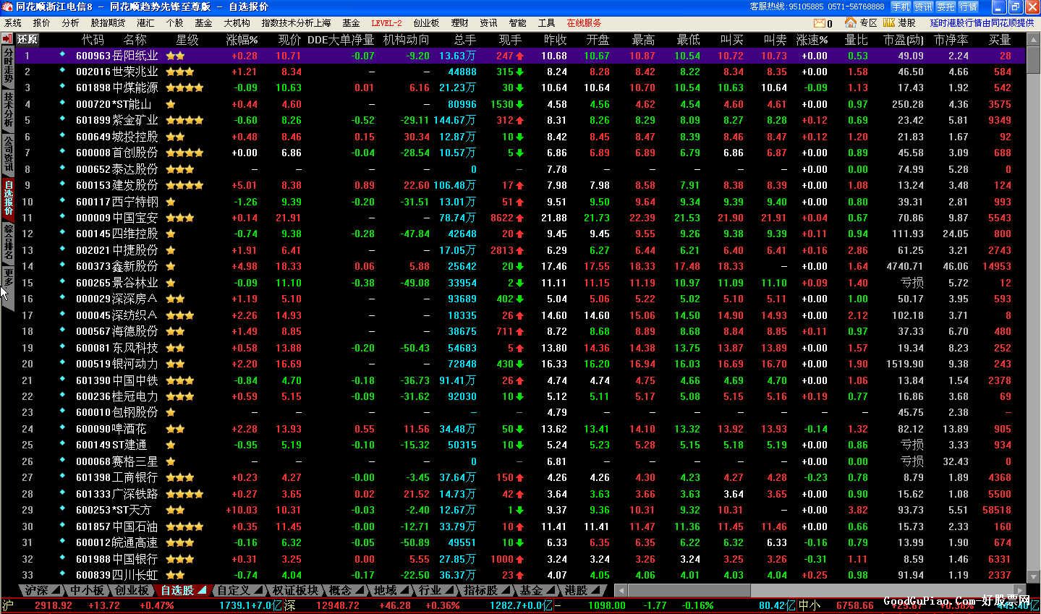The image size is (1041, 614).
Task: Click the diamond marker for 中国中铁
Action: pyautogui.click(x=63, y=380)
